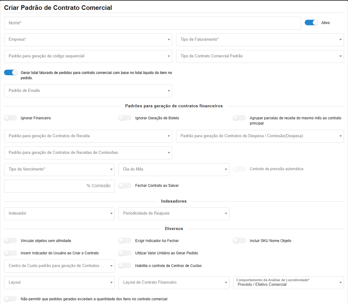This screenshot has height=304, width=348.
Task: Turn off the Ativo toggle
Action: (311, 23)
